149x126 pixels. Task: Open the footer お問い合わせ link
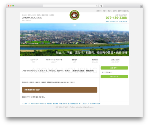63,104
